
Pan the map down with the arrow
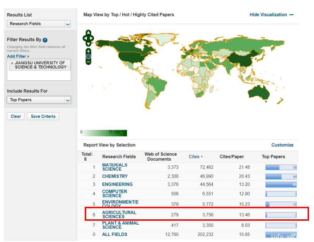pyautogui.click(x=88, y=43)
